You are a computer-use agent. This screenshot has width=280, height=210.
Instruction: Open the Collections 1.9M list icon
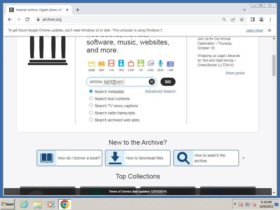pyautogui.click(x=170, y=64)
